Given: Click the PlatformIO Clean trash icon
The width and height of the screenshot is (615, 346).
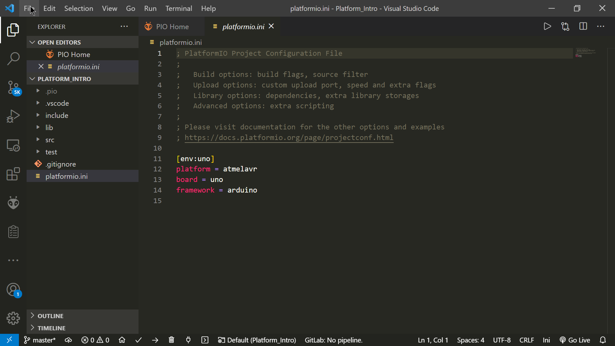Looking at the screenshot, I should point(172,340).
